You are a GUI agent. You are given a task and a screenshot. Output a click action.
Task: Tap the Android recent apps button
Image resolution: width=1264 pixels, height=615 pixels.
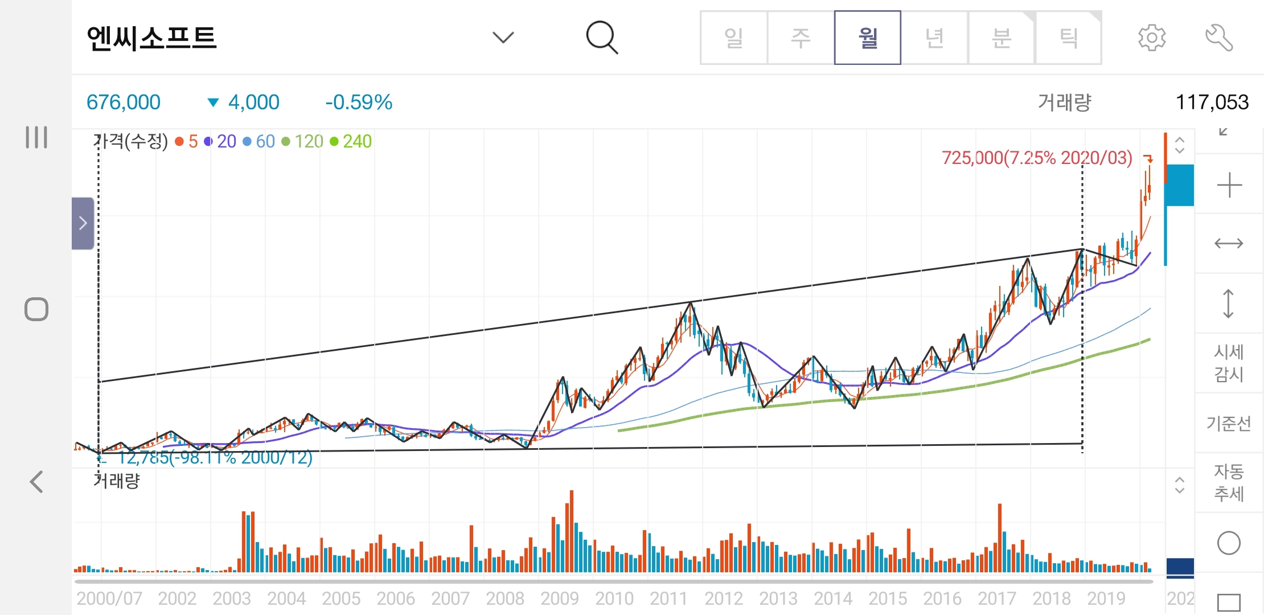(x=36, y=137)
